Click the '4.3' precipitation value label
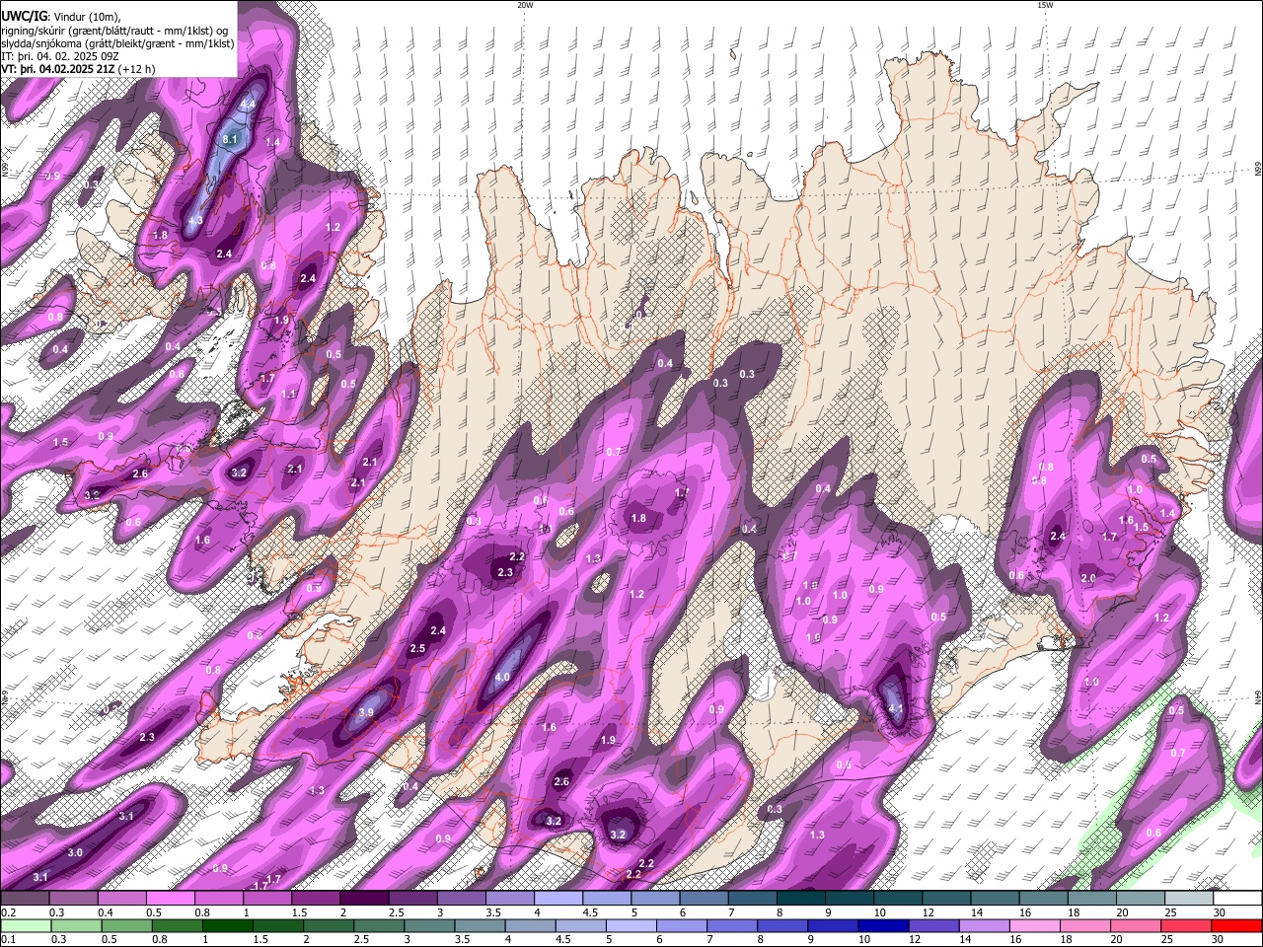1263x947 pixels. pos(195,220)
